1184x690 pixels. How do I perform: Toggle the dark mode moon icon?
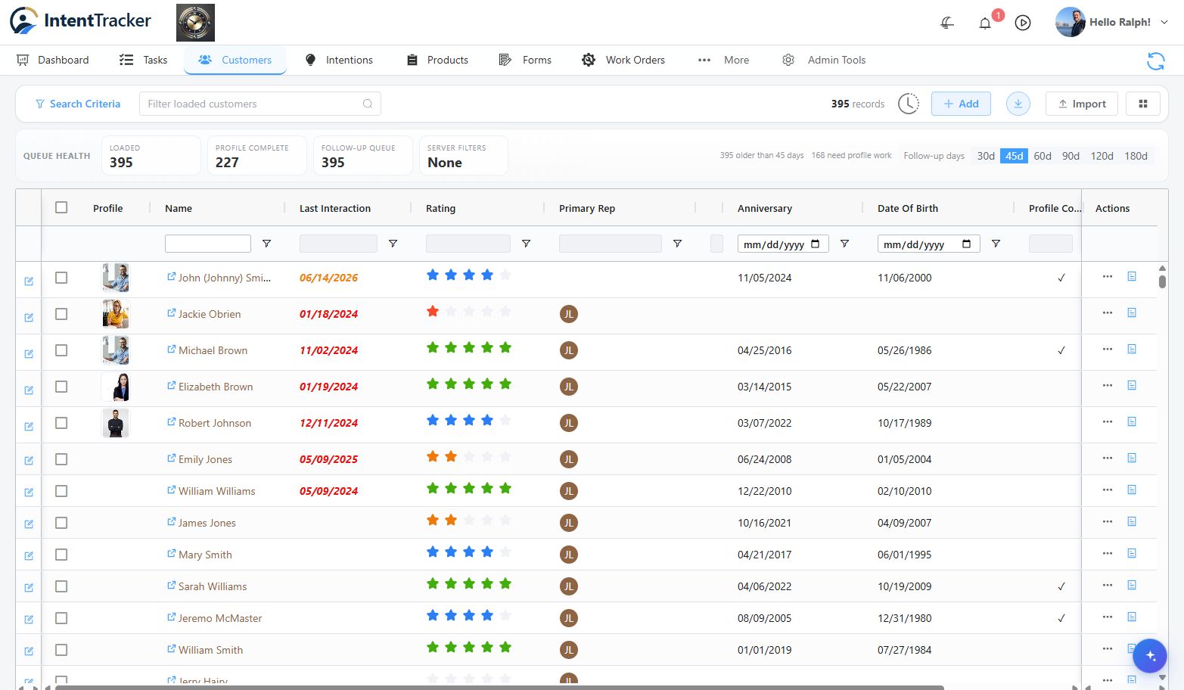click(x=947, y=23)
